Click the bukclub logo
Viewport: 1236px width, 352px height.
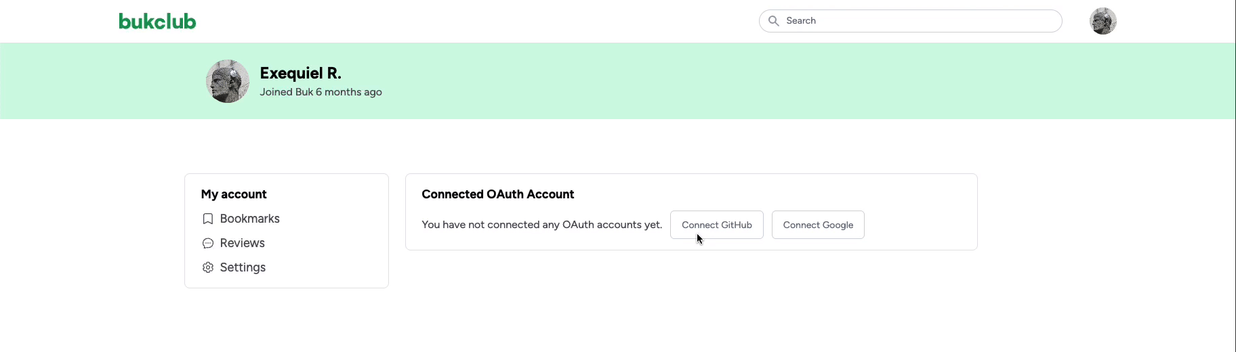pyautogui.click(x=157, y=22)
